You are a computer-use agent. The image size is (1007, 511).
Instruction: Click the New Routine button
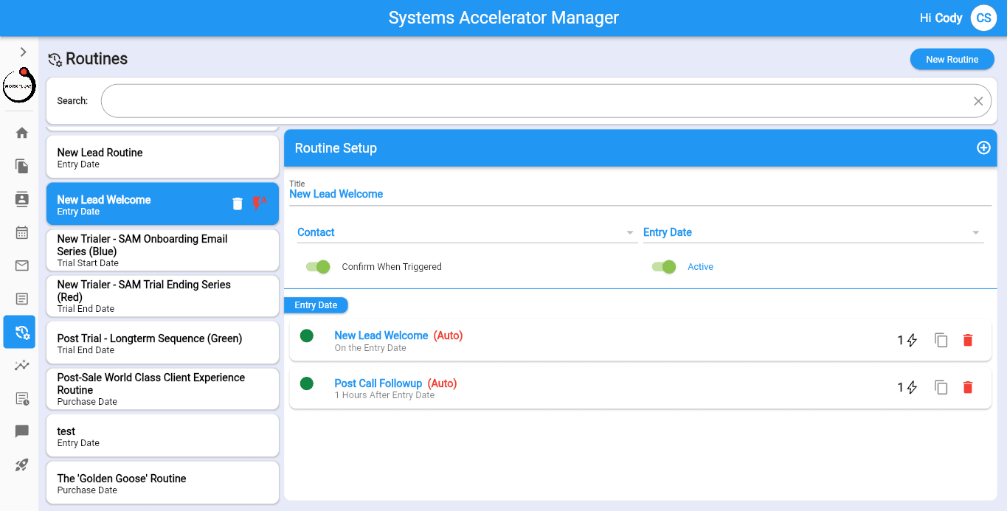coord(952,60)
